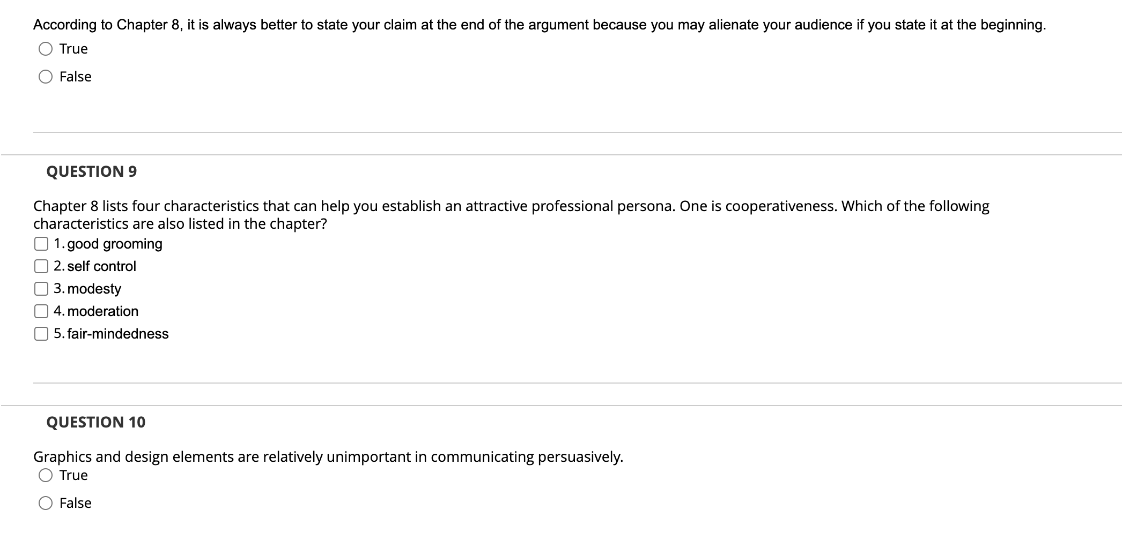This screenshot has width=1122, height=540.
Task: Click the 'moderation' option label text
Action: click(x=103, y=312)
